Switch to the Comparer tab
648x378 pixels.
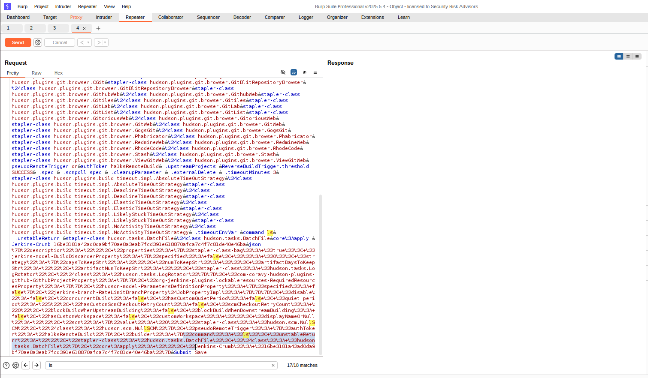275,17
